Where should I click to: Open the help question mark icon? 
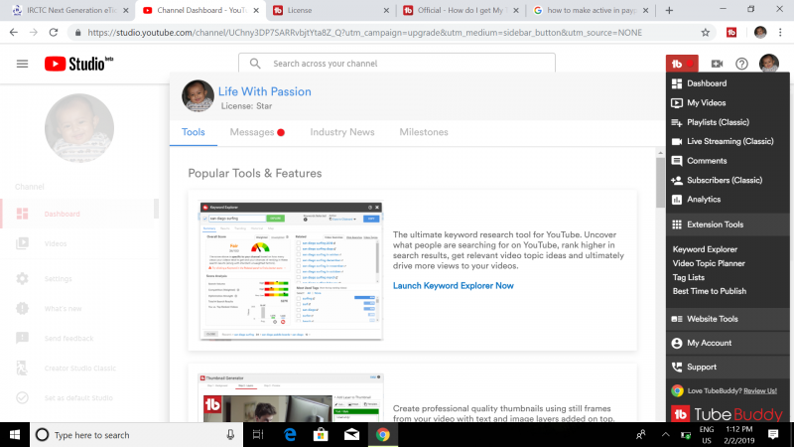coord(741,64)
